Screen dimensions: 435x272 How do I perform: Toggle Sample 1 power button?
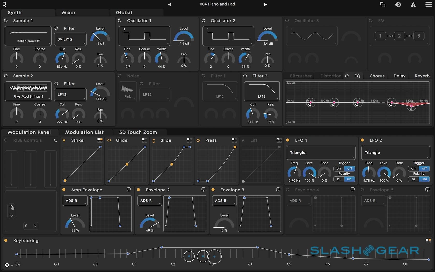[6, 20]
